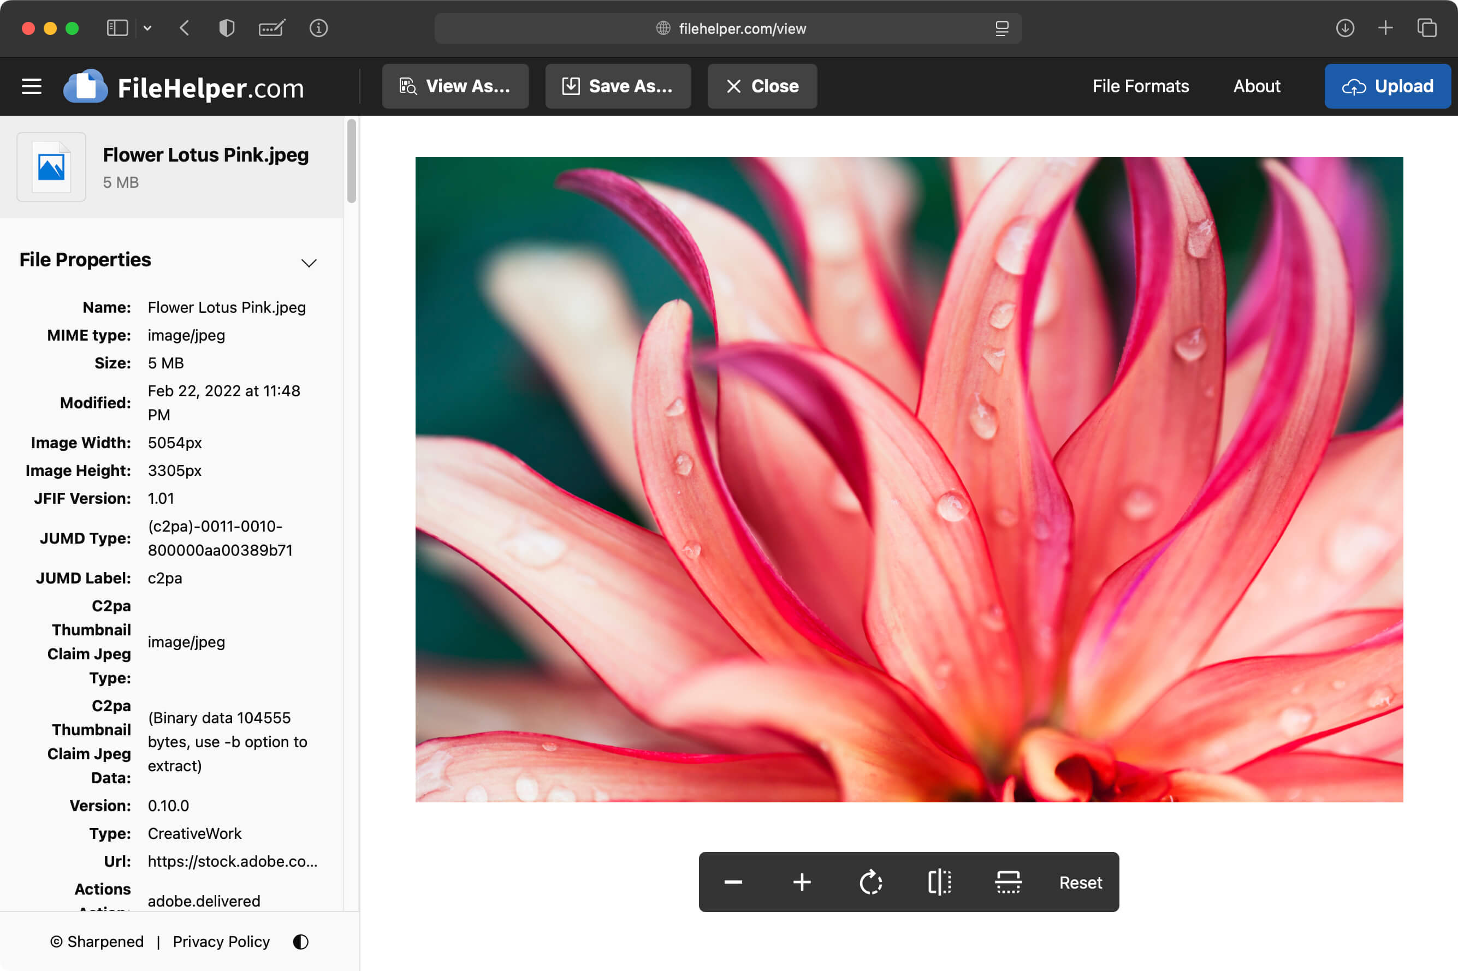Click the file properties panel scrollbar
The height and width of the screenshot is (971, 1458).
coord(351,162)
